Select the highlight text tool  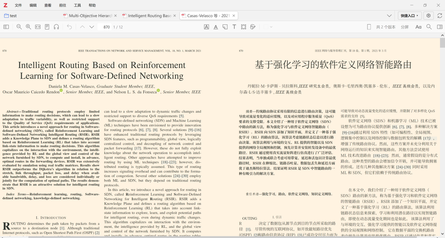click(x=207, y=27)
